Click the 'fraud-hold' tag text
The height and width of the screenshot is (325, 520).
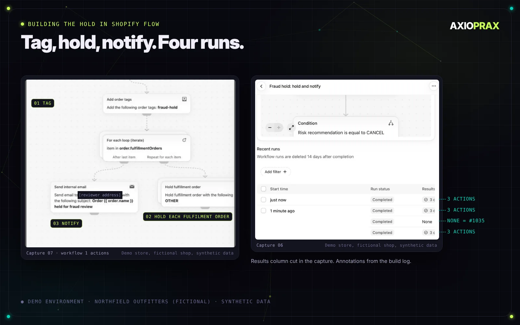click(167, 107)
